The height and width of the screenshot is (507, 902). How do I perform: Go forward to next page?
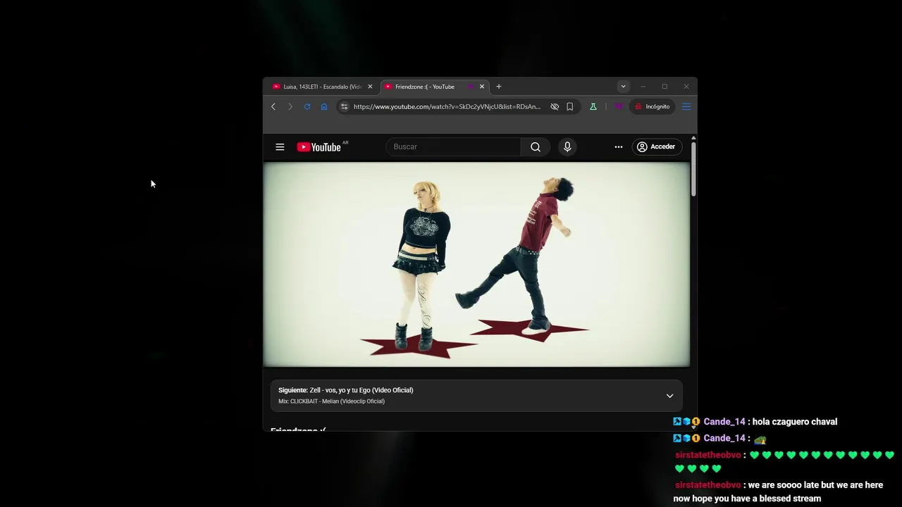(290, 106)
